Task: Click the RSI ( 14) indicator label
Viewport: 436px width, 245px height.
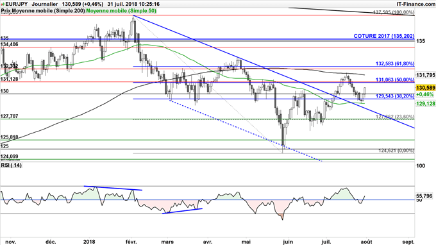Action: (12, 165)
